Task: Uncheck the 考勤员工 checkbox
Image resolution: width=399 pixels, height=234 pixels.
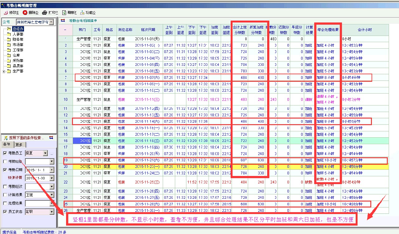Action: (x=5, y=153)
